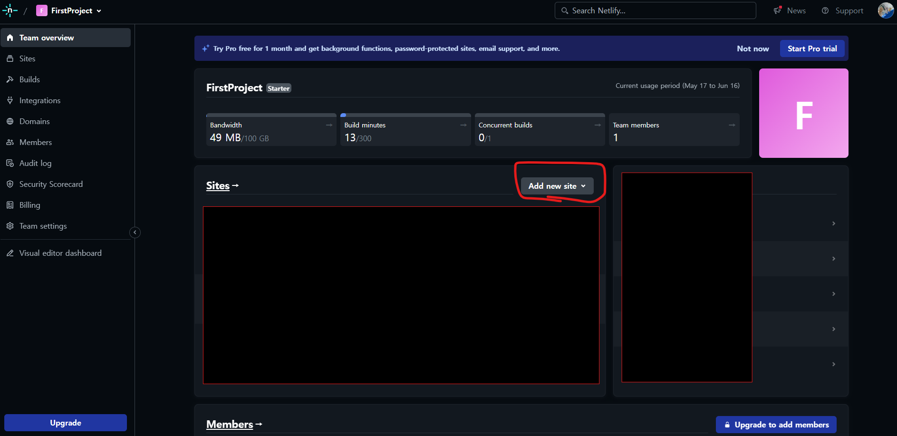Click the Upgrade button in sidebar
This screenshot has height=436, width=897.
[66, 423]
